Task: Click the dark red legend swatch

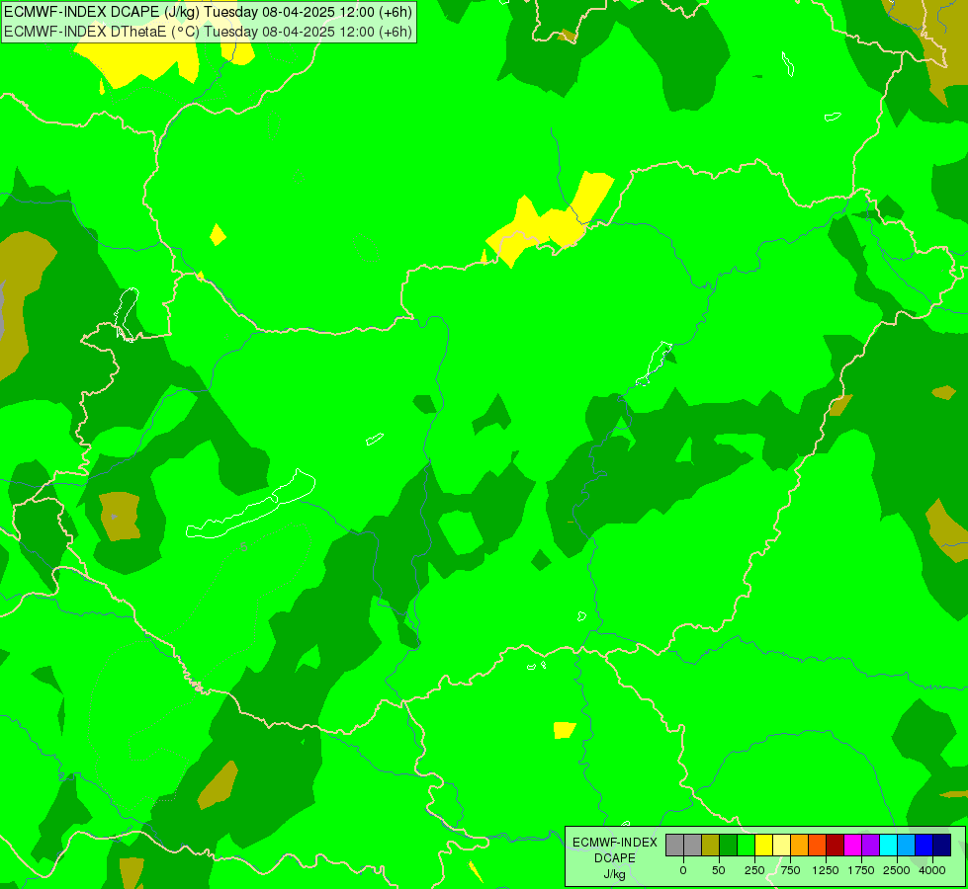Action: 836,846
